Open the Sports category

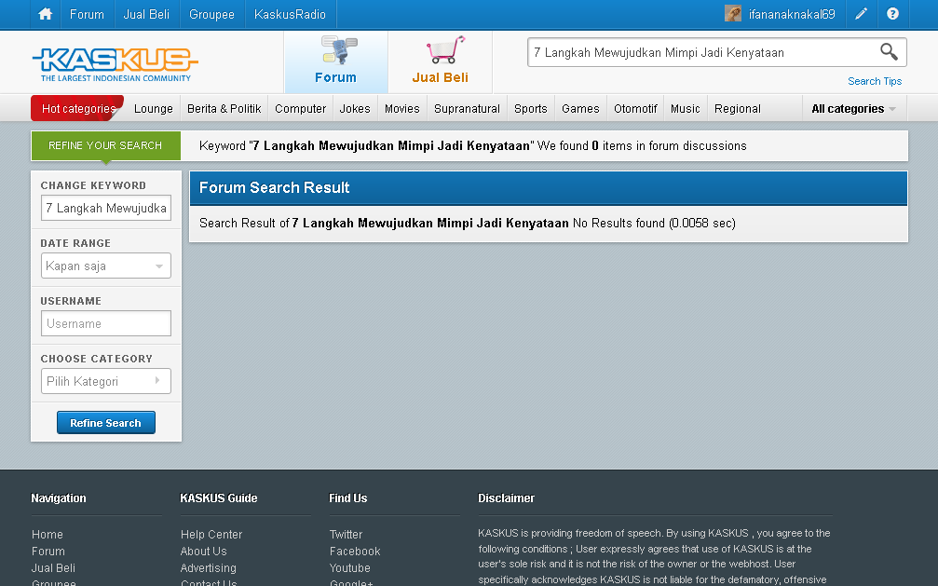(531, 109)
